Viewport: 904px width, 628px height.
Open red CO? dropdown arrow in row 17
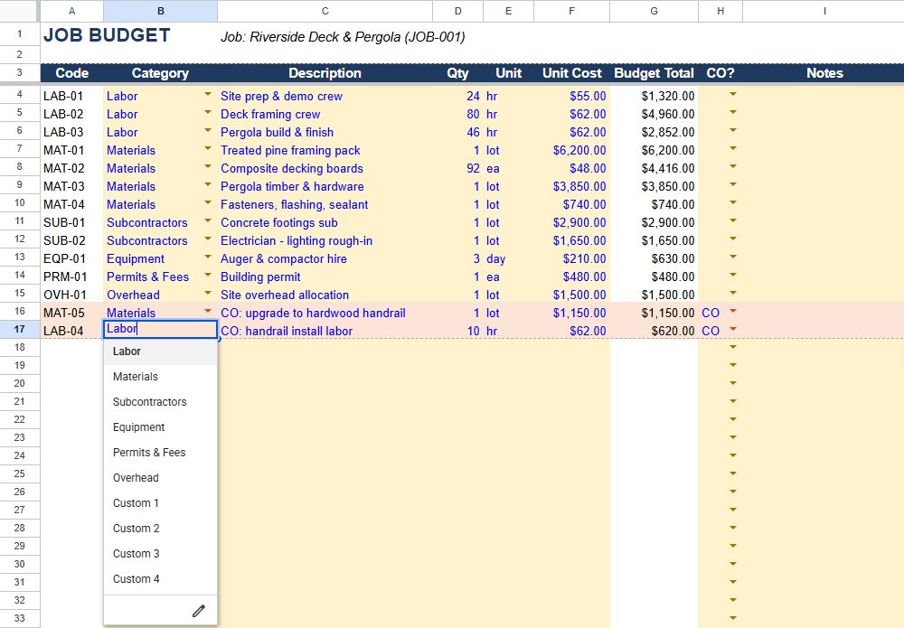[733, 329]
